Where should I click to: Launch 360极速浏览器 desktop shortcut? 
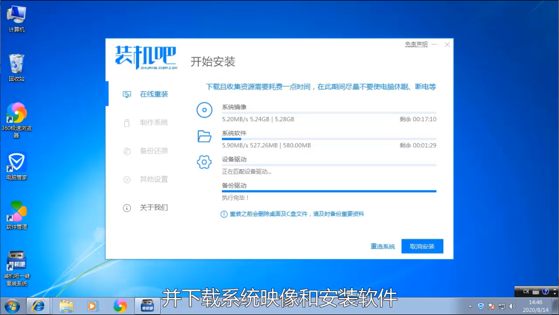click(16, 111)
